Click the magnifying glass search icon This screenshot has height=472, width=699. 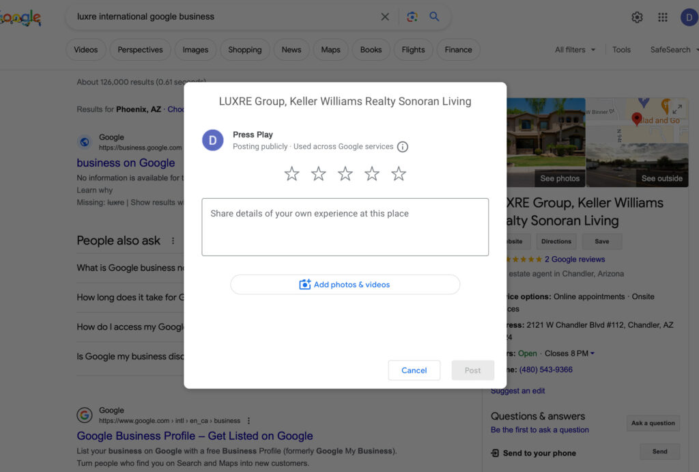click(x=434, y=17)
